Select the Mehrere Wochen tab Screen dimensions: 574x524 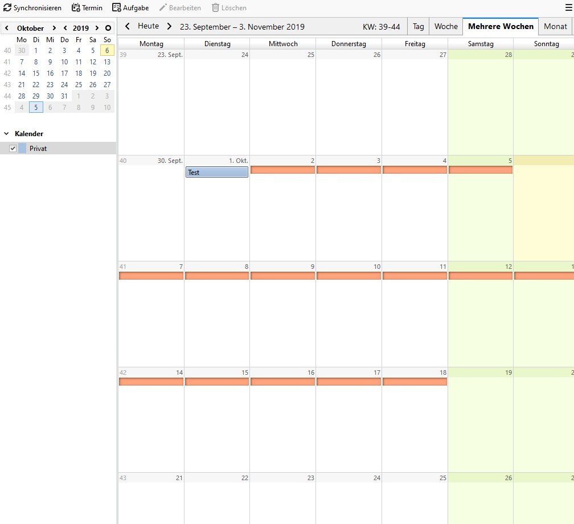pyautogui.click(x=501, y=26)
